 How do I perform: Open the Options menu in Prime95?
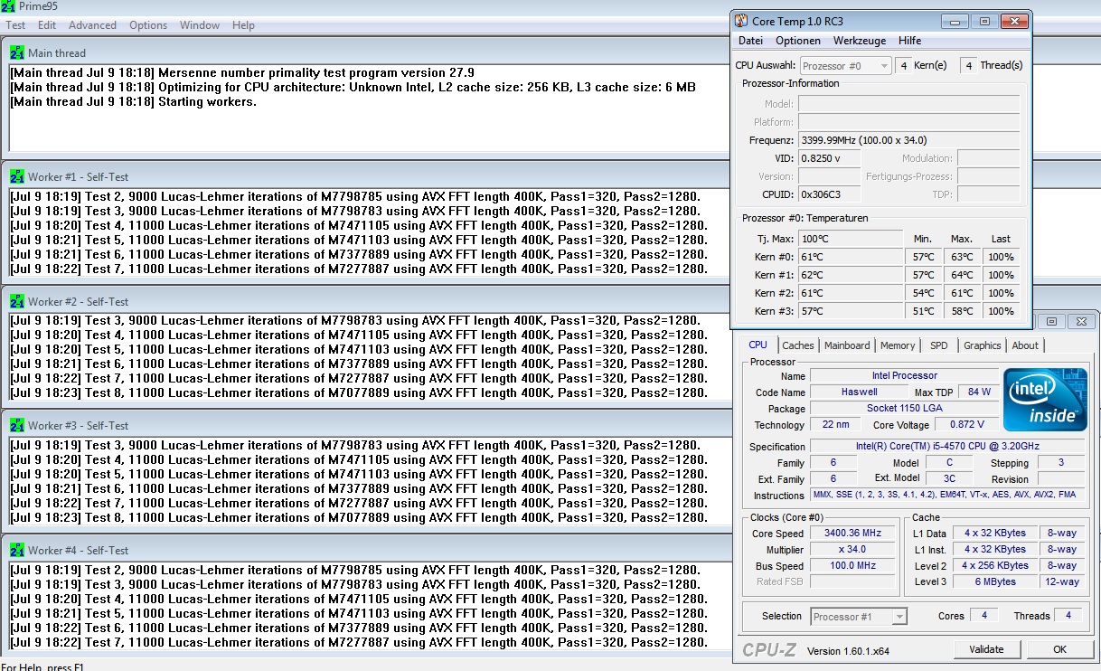tap(148, 25)
